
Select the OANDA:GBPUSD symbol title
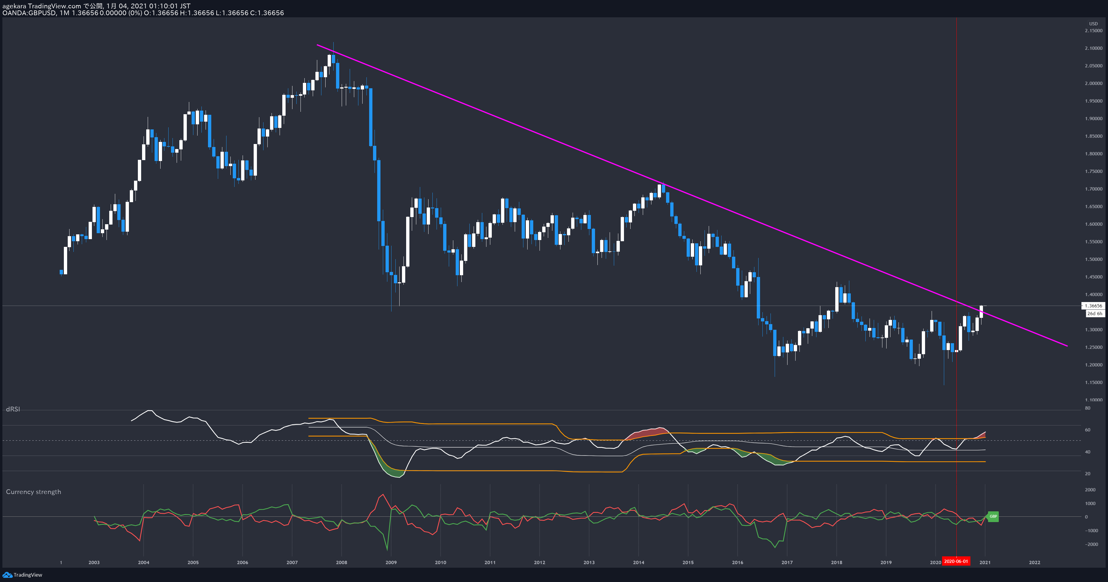click(x=29, y=13)
